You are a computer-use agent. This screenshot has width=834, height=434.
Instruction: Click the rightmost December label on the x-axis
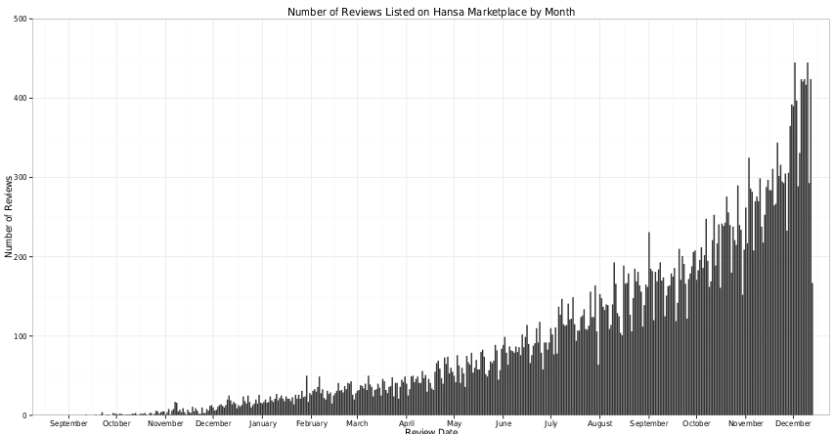coord(794,423)
